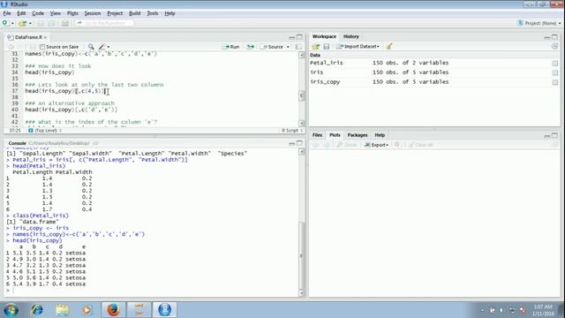Screen dimensions: 565x318
Task: Click the find/replace magnifier icon
Action: (91, 47)
